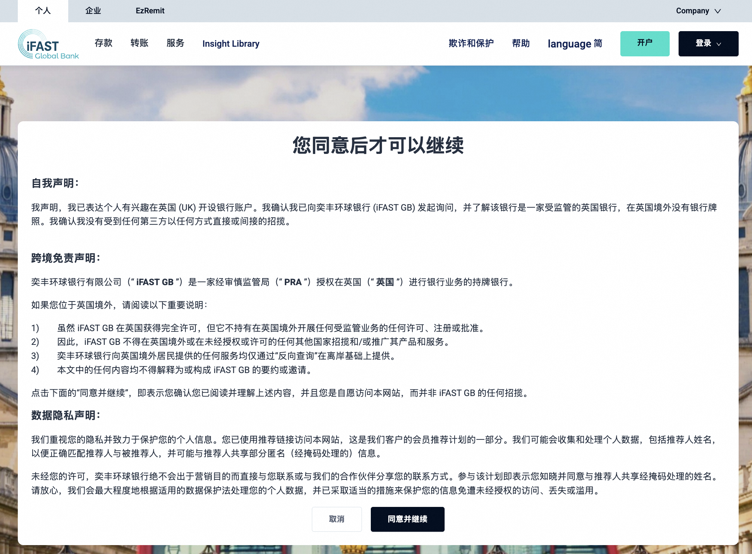Switch to the 个人 tab
The width and height of the screenshot is (752, 554).
(x=43, y=11)
